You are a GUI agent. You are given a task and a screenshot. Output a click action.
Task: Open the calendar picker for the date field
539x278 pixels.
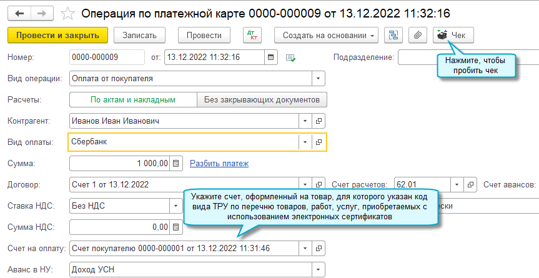tap(271, 57)
